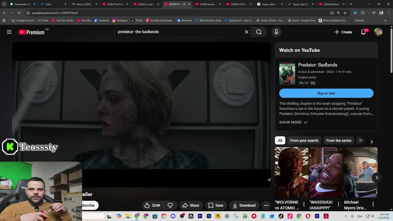Screen dimensions: 393x221
Task: Open the YoloCast bookmark
Action: click(x=357, y=21)
